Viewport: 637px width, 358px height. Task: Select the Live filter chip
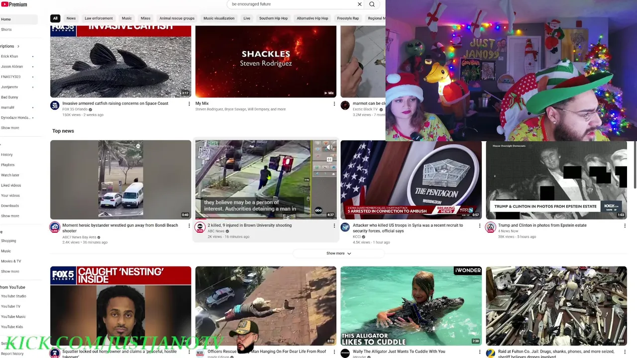tap(247, 18)
